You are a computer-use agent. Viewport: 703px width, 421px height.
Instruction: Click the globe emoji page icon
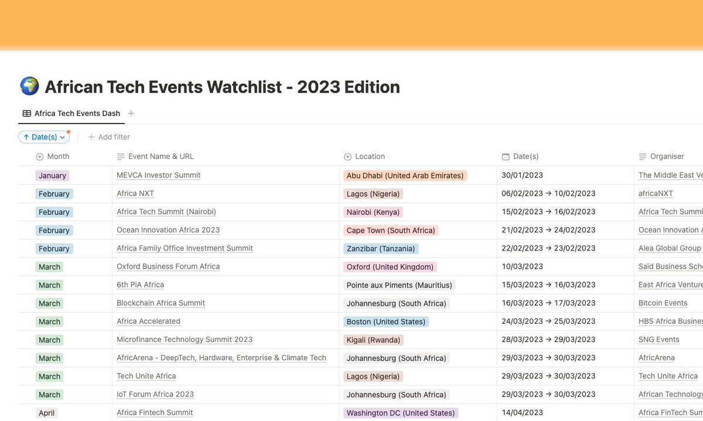[29, 87]
